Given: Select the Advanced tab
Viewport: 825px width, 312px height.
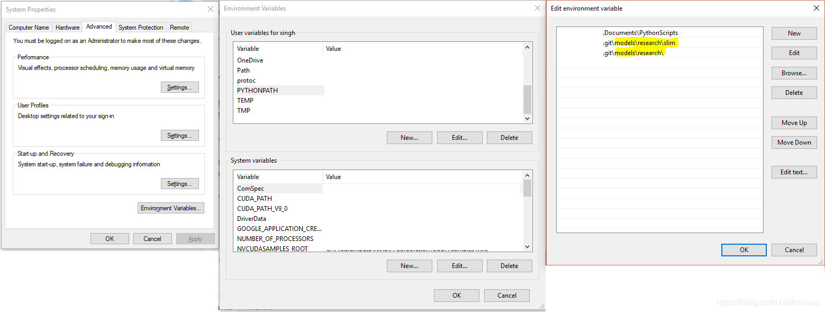Looking at the screenshot, I should coord(99,26).
